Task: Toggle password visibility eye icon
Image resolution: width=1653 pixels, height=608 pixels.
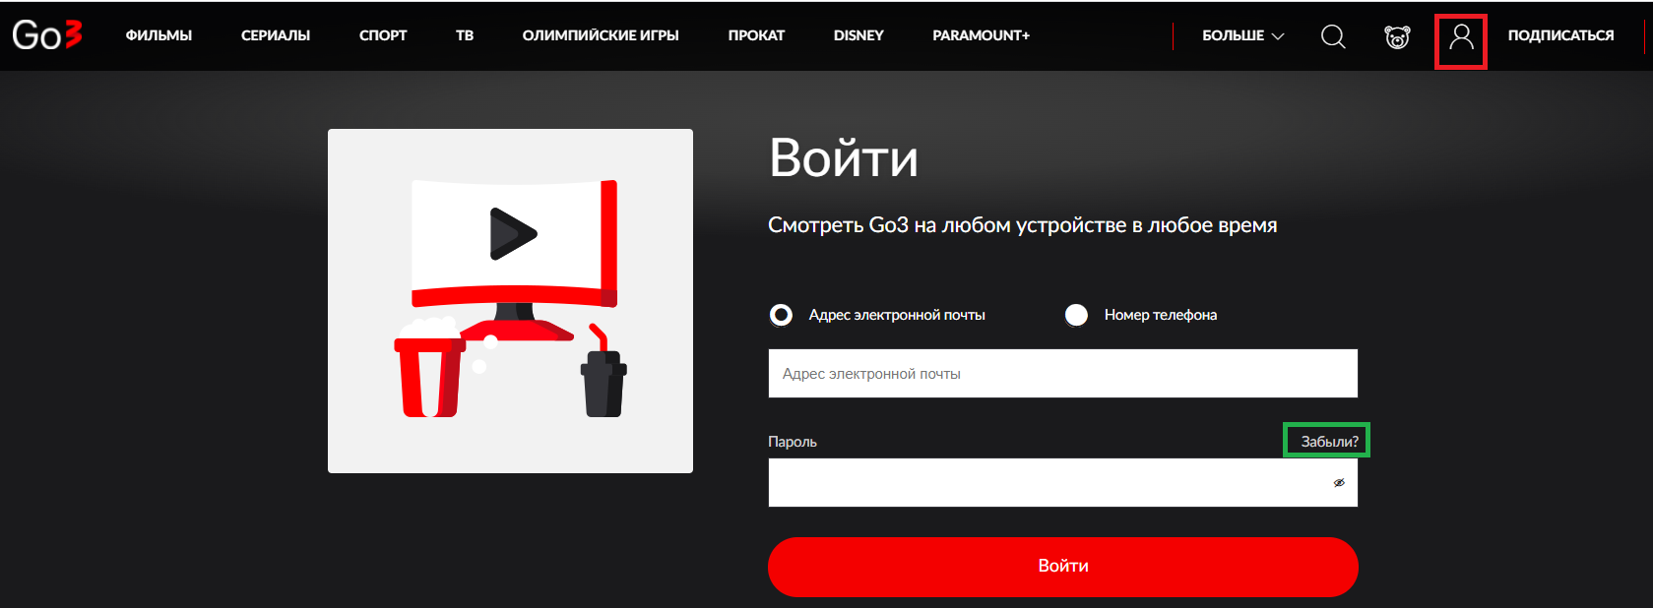Action: [1339, 483]
